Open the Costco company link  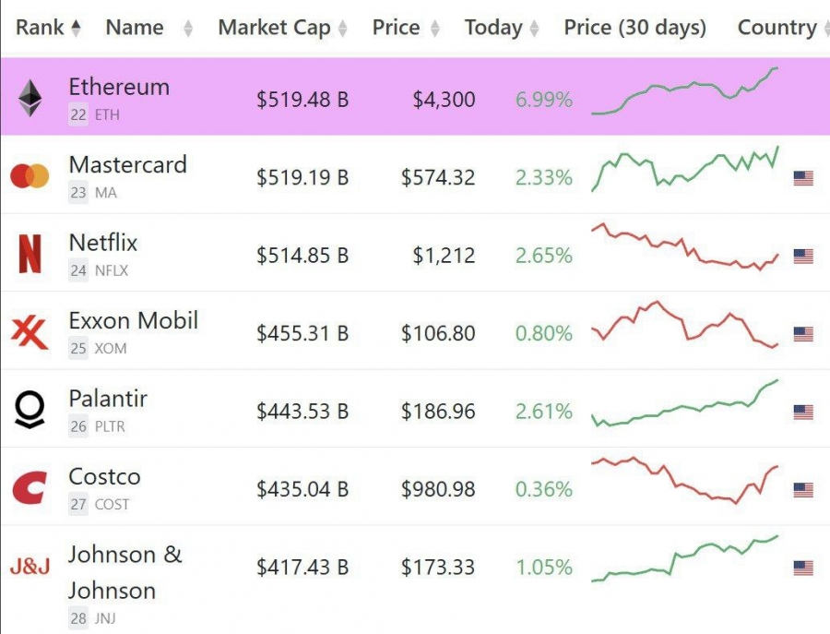click(x=104, y=476)
